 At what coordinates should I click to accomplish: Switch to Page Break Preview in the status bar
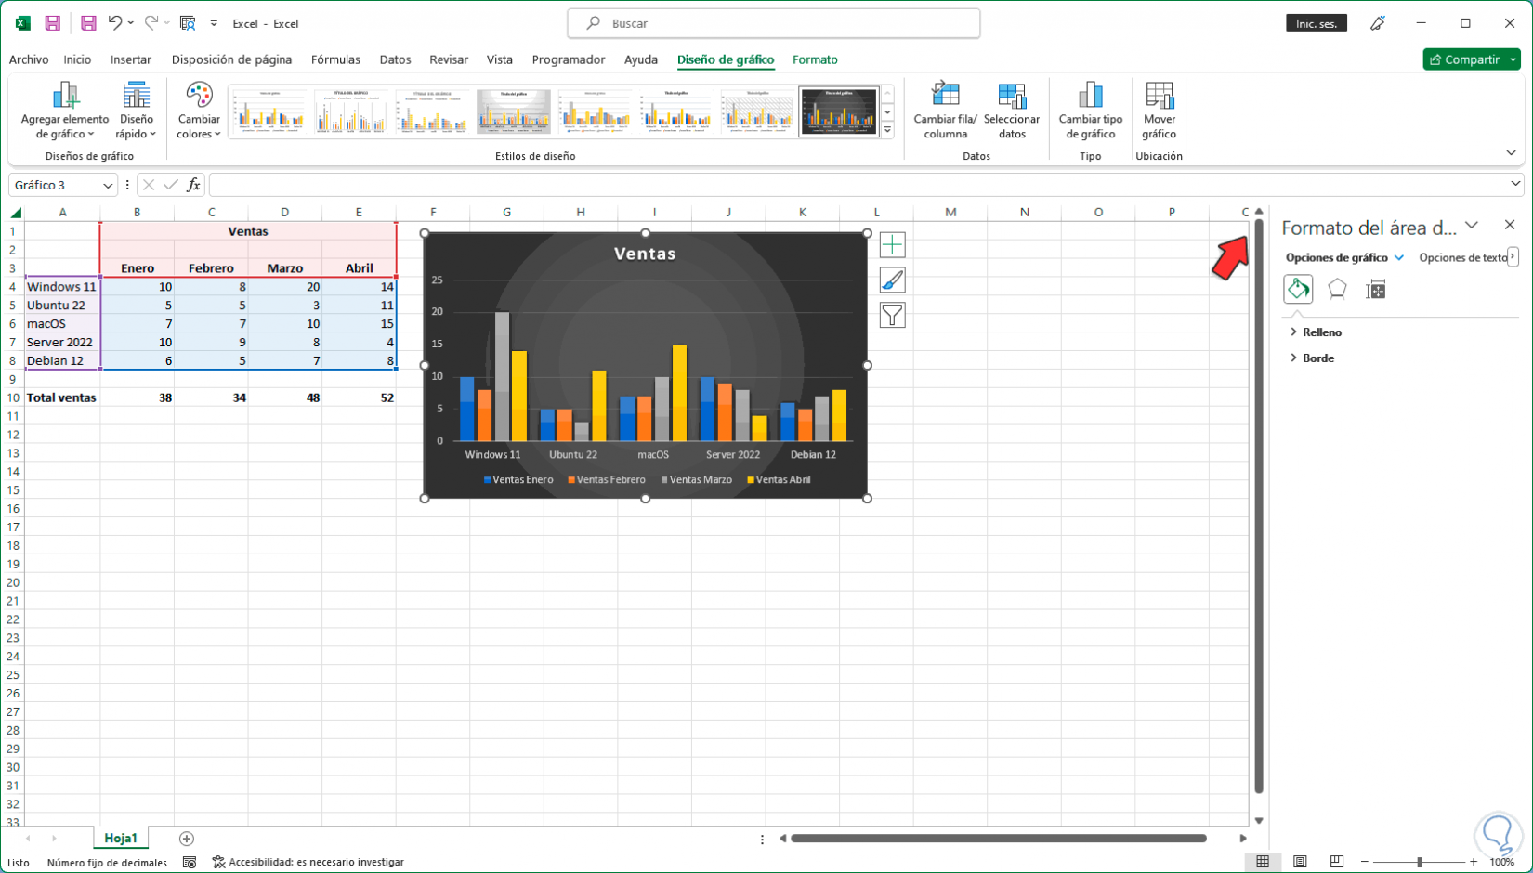click(1337, 862)
